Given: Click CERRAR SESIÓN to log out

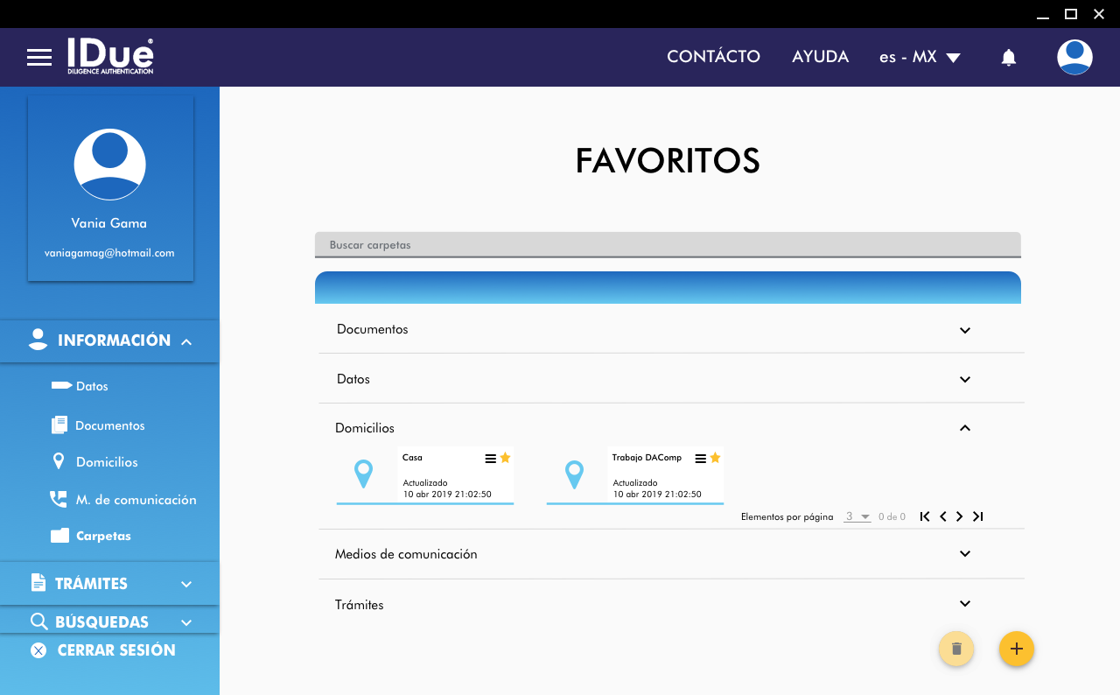Looking at the screenshot, I should [x=115, y=650].
